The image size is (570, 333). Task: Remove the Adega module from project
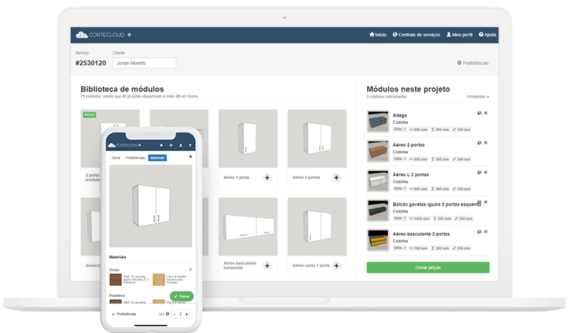click(485, 113)
